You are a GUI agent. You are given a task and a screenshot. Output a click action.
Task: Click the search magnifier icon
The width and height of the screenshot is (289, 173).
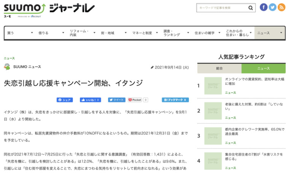[x=251, y=8]
